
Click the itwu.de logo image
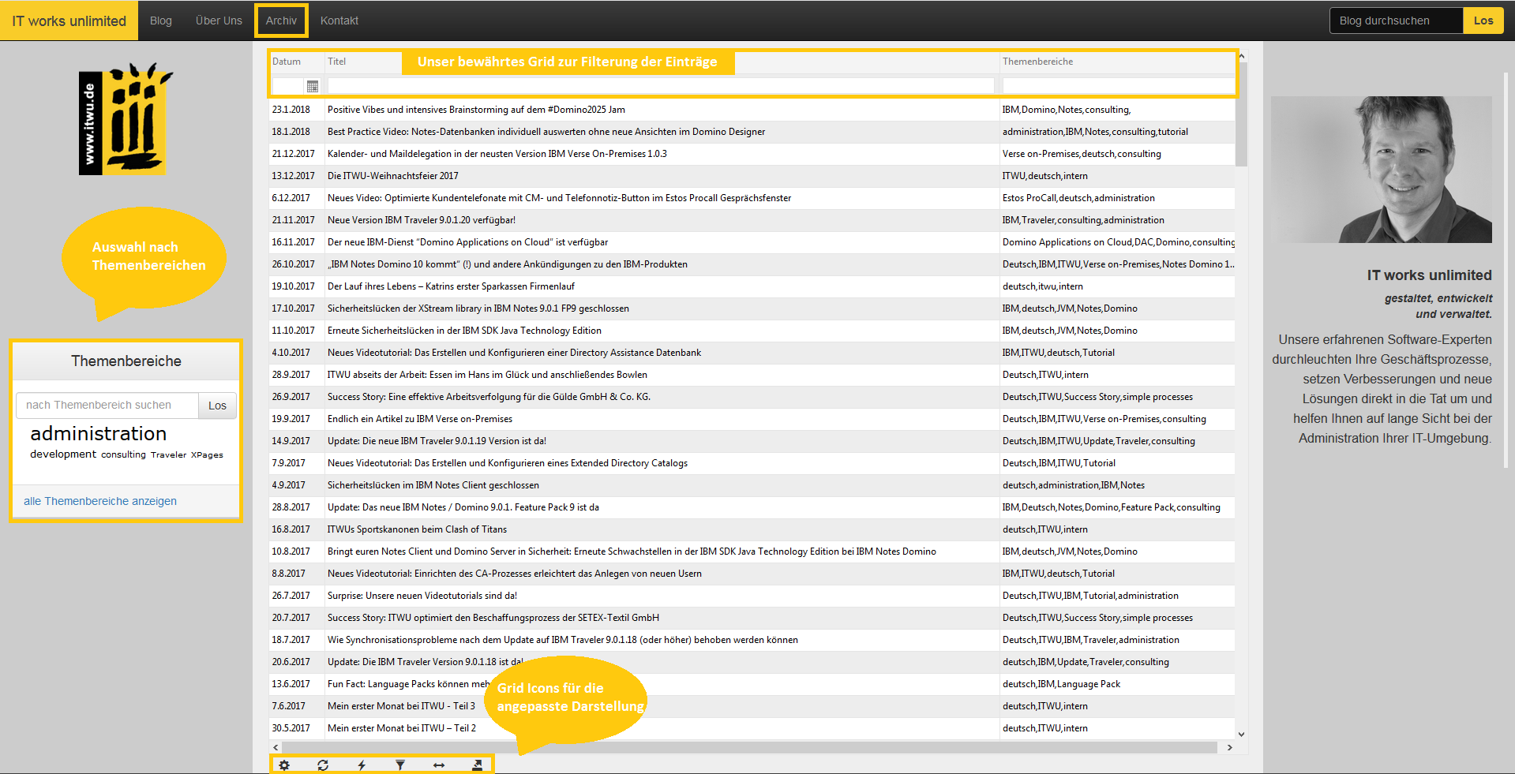pos(126,119)
